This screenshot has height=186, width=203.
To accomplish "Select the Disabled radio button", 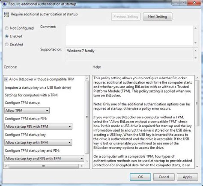I will coord(6,45).
